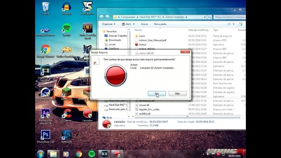Open the view options dropdown arrow
281x158 pixels.
pos(234,24)
